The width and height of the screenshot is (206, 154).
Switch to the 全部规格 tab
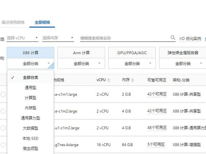42,22
